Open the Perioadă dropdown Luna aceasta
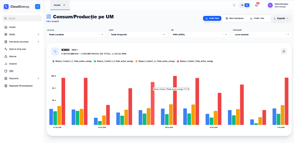The height and width of the screenshot is (143, 294). click(262, 35)
